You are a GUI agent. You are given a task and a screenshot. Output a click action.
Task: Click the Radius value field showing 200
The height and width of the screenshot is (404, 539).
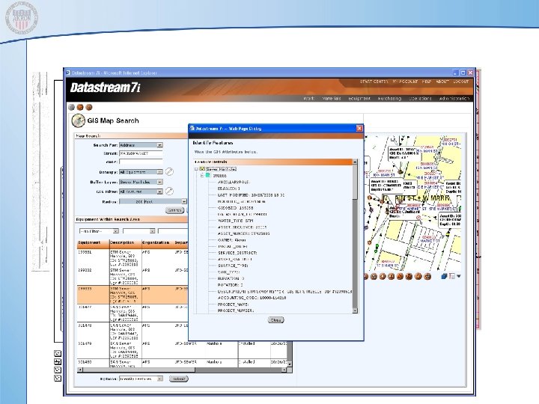[x=132, y=201]
